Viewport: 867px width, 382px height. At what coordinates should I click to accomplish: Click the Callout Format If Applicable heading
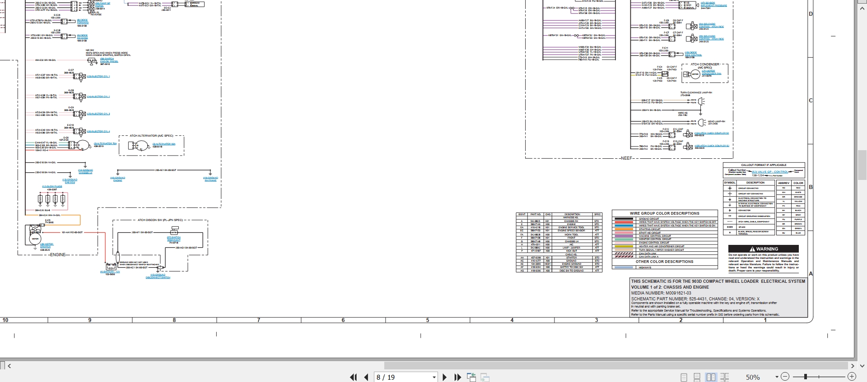(x=764, y=165)
